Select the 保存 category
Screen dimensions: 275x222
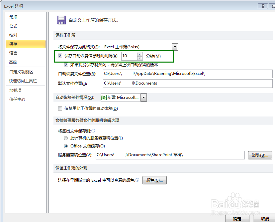point(26,44)
